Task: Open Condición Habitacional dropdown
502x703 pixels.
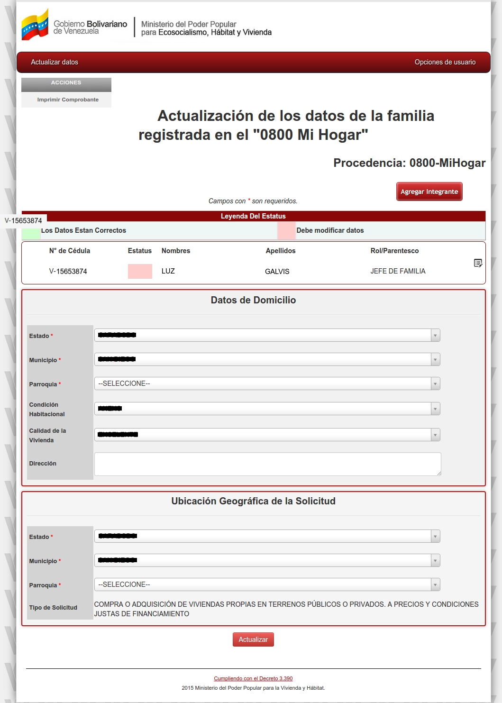Action: [x=267, y=409]
